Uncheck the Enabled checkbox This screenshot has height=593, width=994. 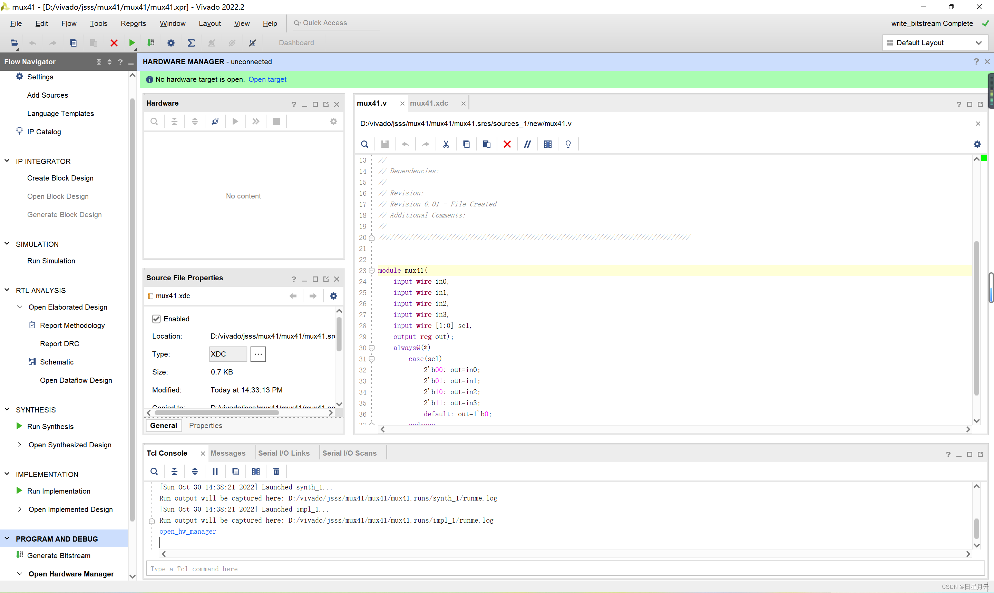pos(156,319)
